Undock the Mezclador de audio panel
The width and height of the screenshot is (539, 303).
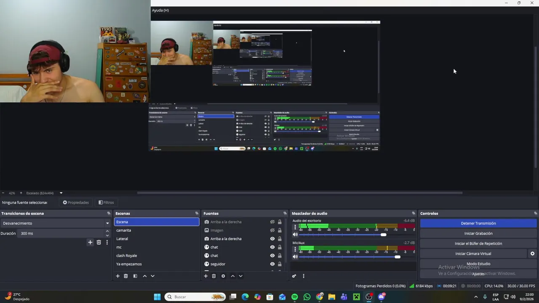414,213
